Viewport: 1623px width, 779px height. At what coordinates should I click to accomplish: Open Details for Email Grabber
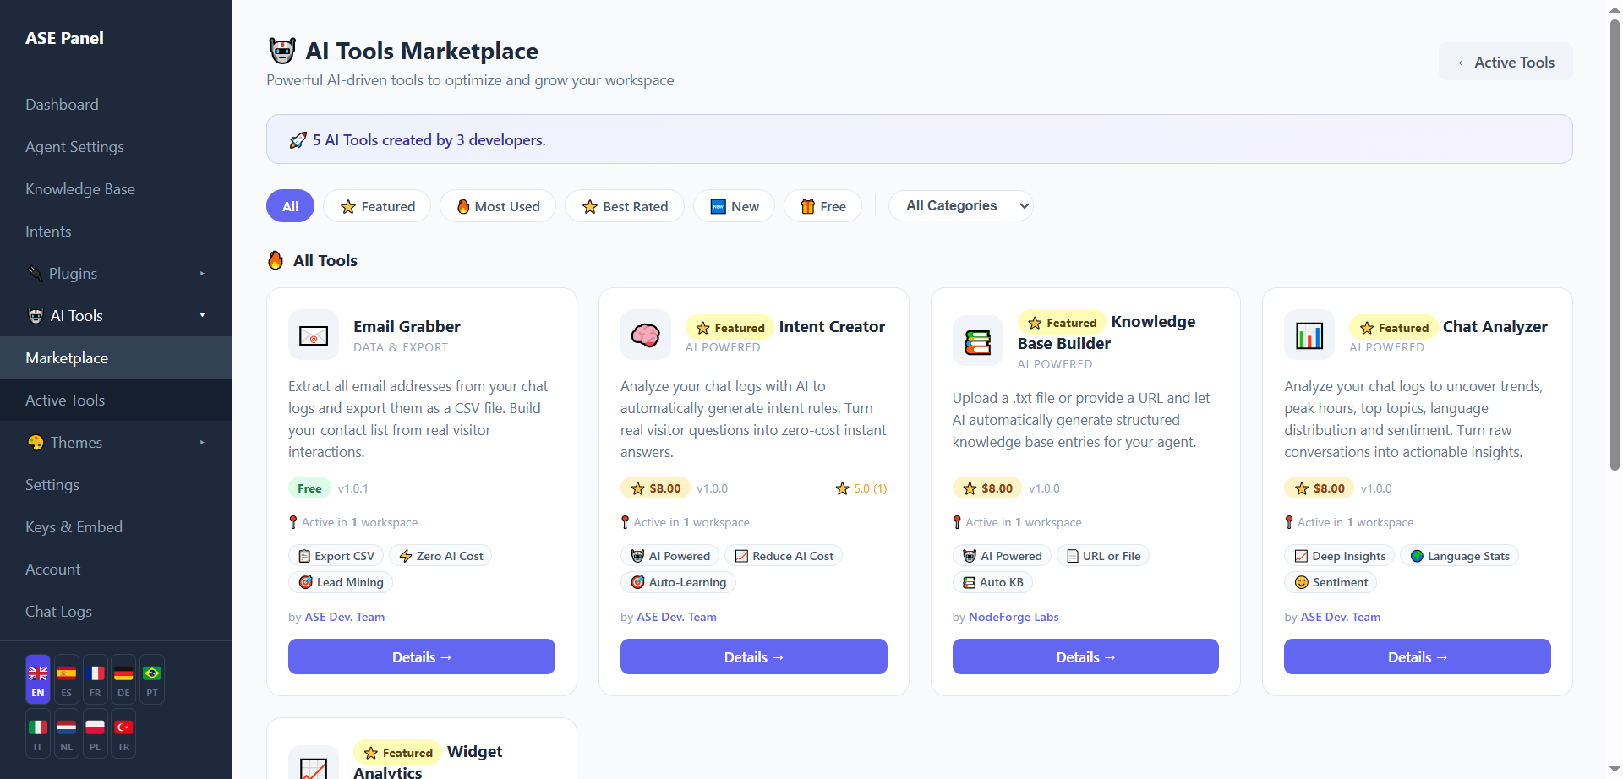(422, 656)
